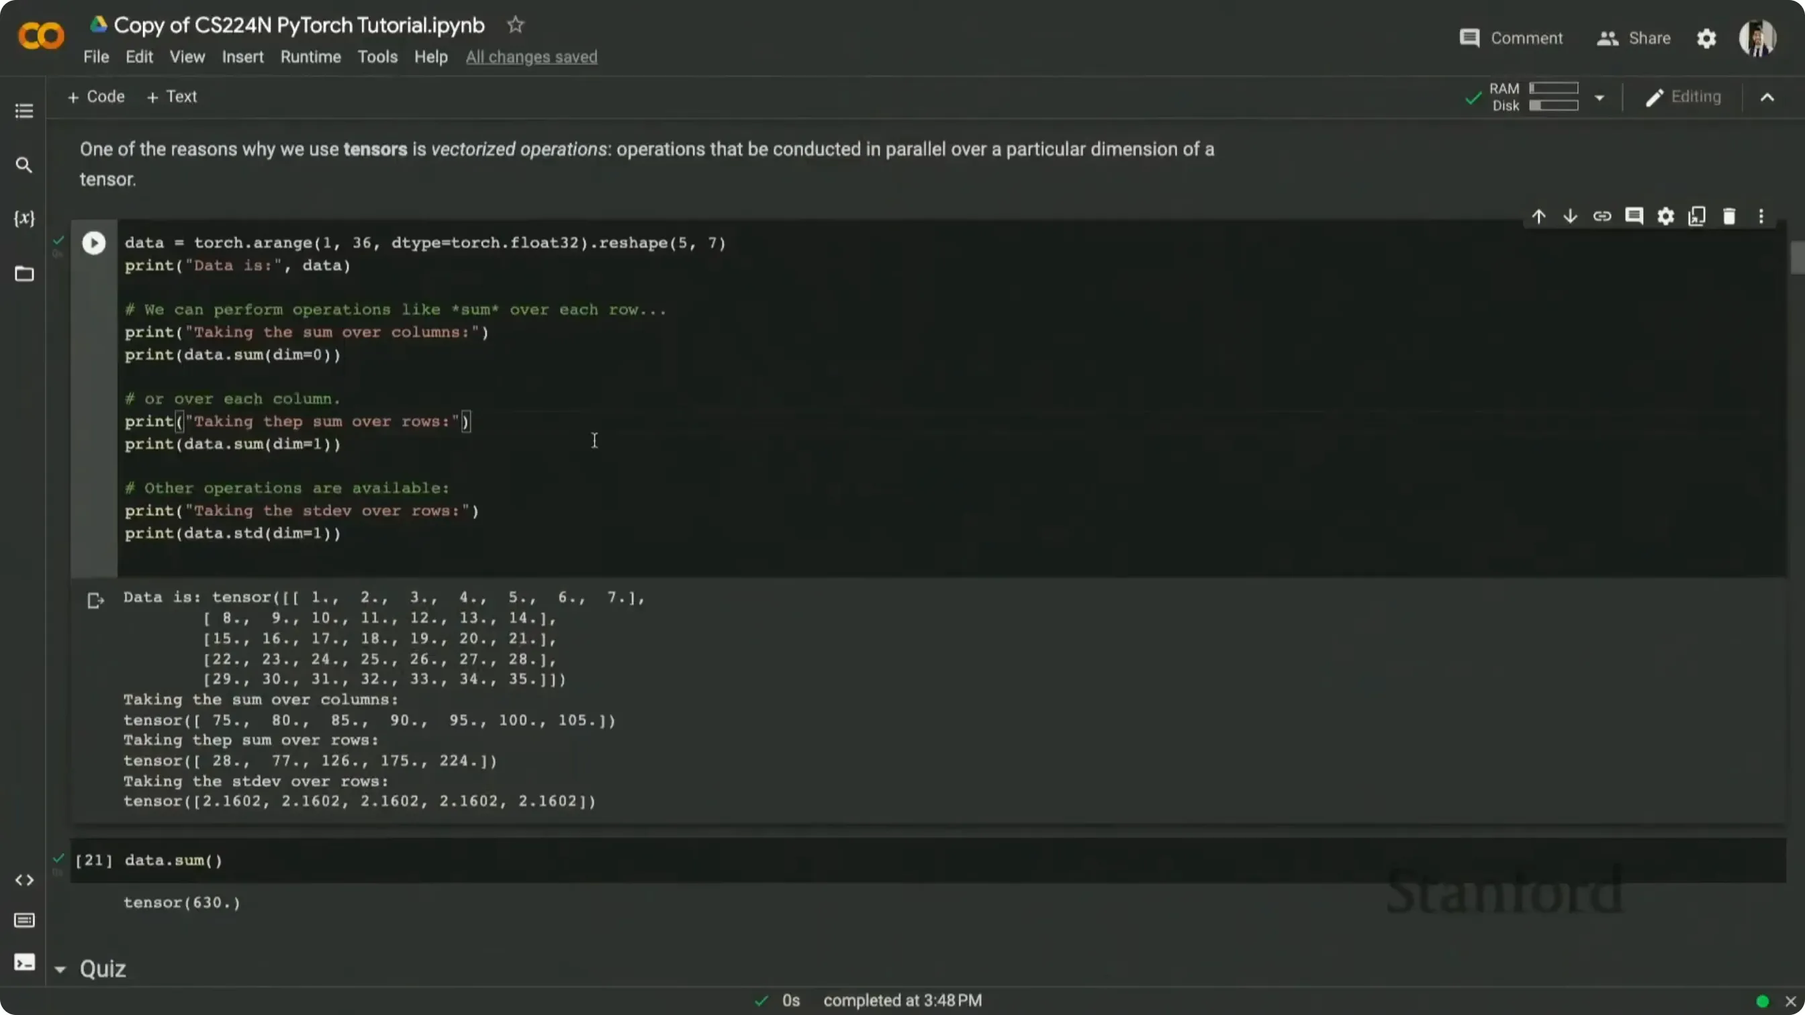Open the cell editor settings gear
Image resolution: width=1805 pixels, height=1015 pixels.
click(1665, 216)
